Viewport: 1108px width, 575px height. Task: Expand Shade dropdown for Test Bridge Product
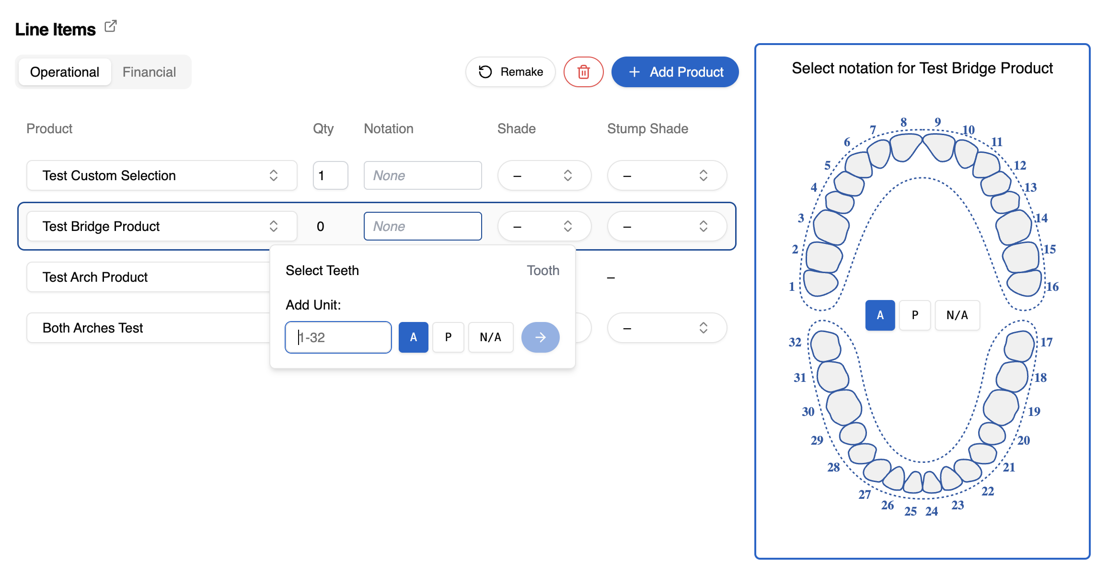tap(544, 226)
